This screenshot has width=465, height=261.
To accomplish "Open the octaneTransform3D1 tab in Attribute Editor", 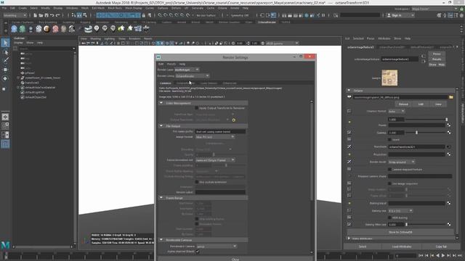I will (x=392, y=47).
